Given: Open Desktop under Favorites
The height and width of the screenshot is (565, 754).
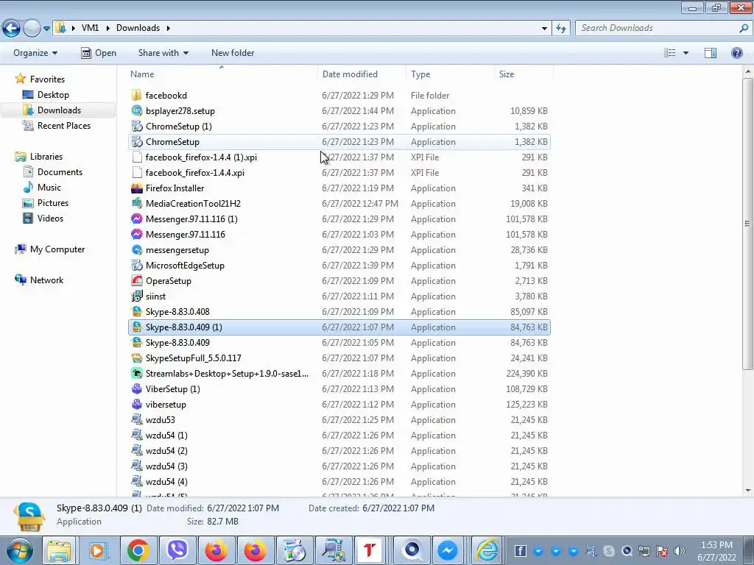Looking at the screenshot, I should [53, 95].
